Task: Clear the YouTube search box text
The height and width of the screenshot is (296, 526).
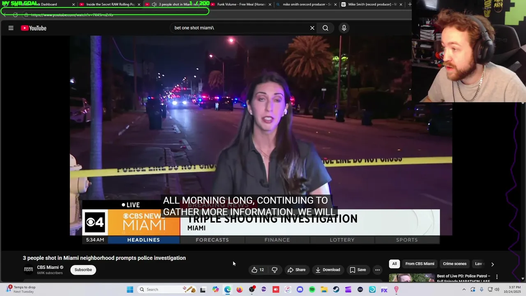Action: coord(312,28)
